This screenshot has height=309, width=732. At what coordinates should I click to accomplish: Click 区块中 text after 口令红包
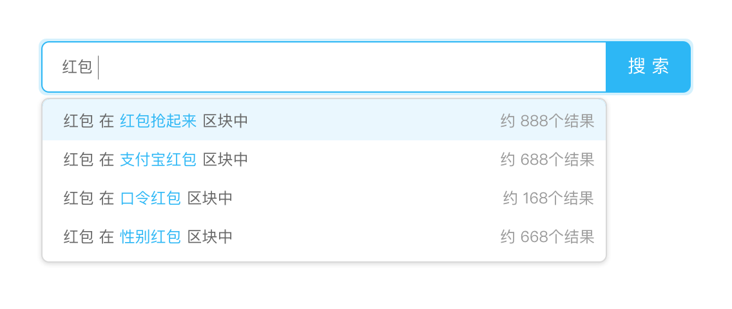click(x=210, y=198)
